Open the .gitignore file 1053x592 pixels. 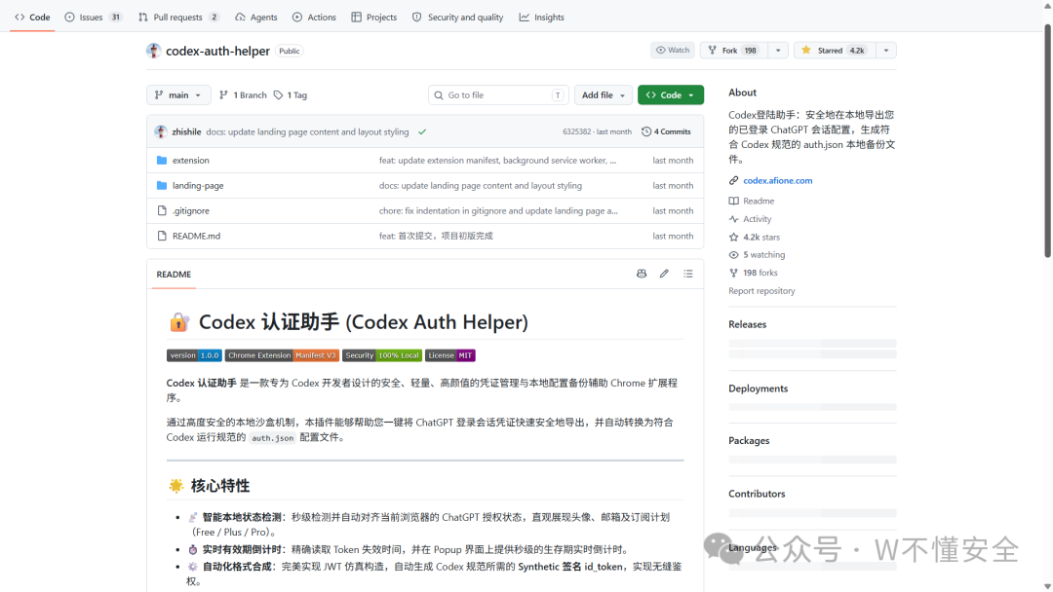[x=191, y=210]
